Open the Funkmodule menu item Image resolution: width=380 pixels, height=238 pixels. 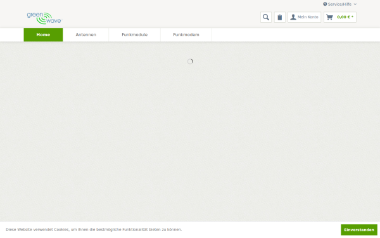click(134, 35)
